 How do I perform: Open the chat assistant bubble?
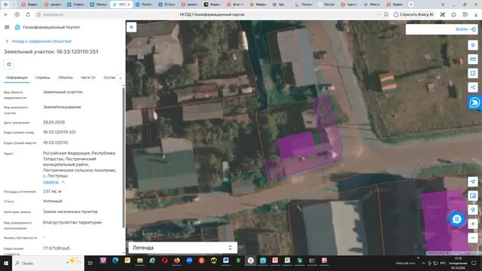pos(457,219)
